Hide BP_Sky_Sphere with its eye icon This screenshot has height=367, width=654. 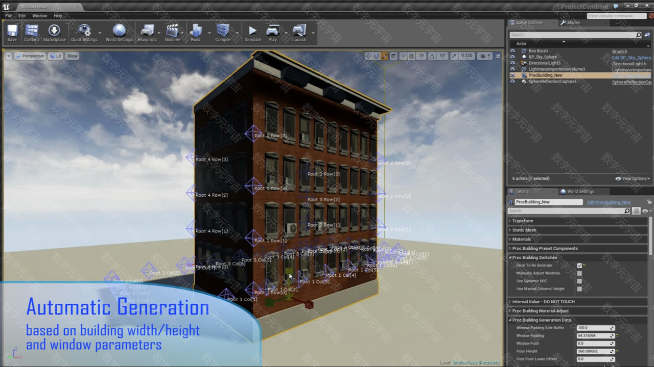click(x=513, y=57)
